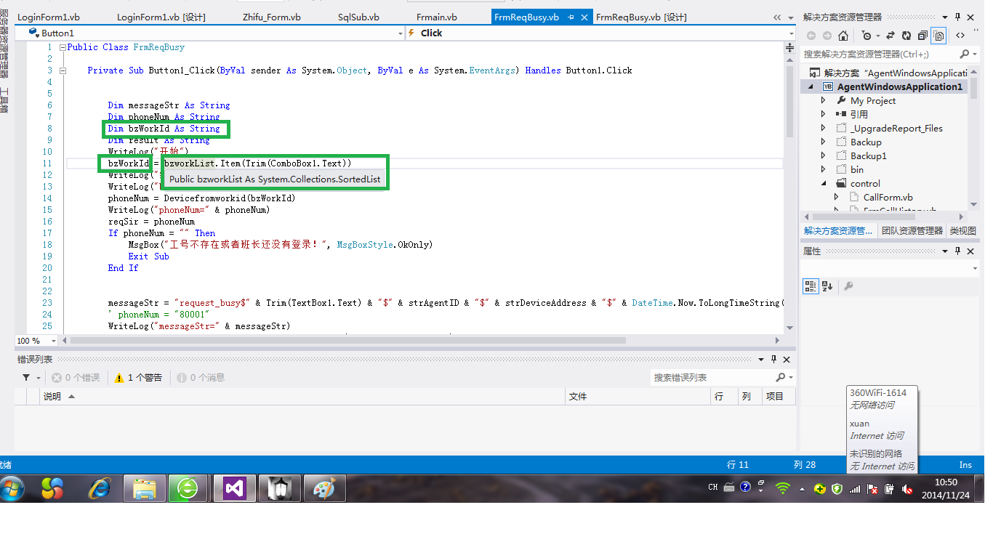Expand My Project node
The image size is (993, 558).
(824, 100)
